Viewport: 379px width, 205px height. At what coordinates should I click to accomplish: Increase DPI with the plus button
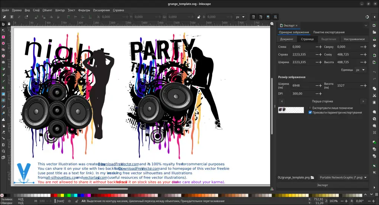[321, 94]
